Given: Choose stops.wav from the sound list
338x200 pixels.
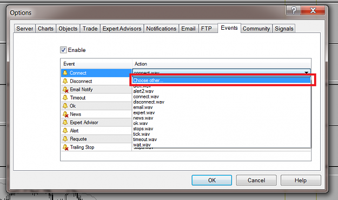Looking at the screenshot, I should 222,129.
